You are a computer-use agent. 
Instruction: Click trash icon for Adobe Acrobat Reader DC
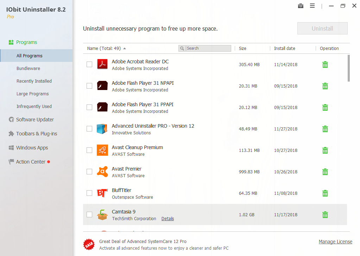325,65
